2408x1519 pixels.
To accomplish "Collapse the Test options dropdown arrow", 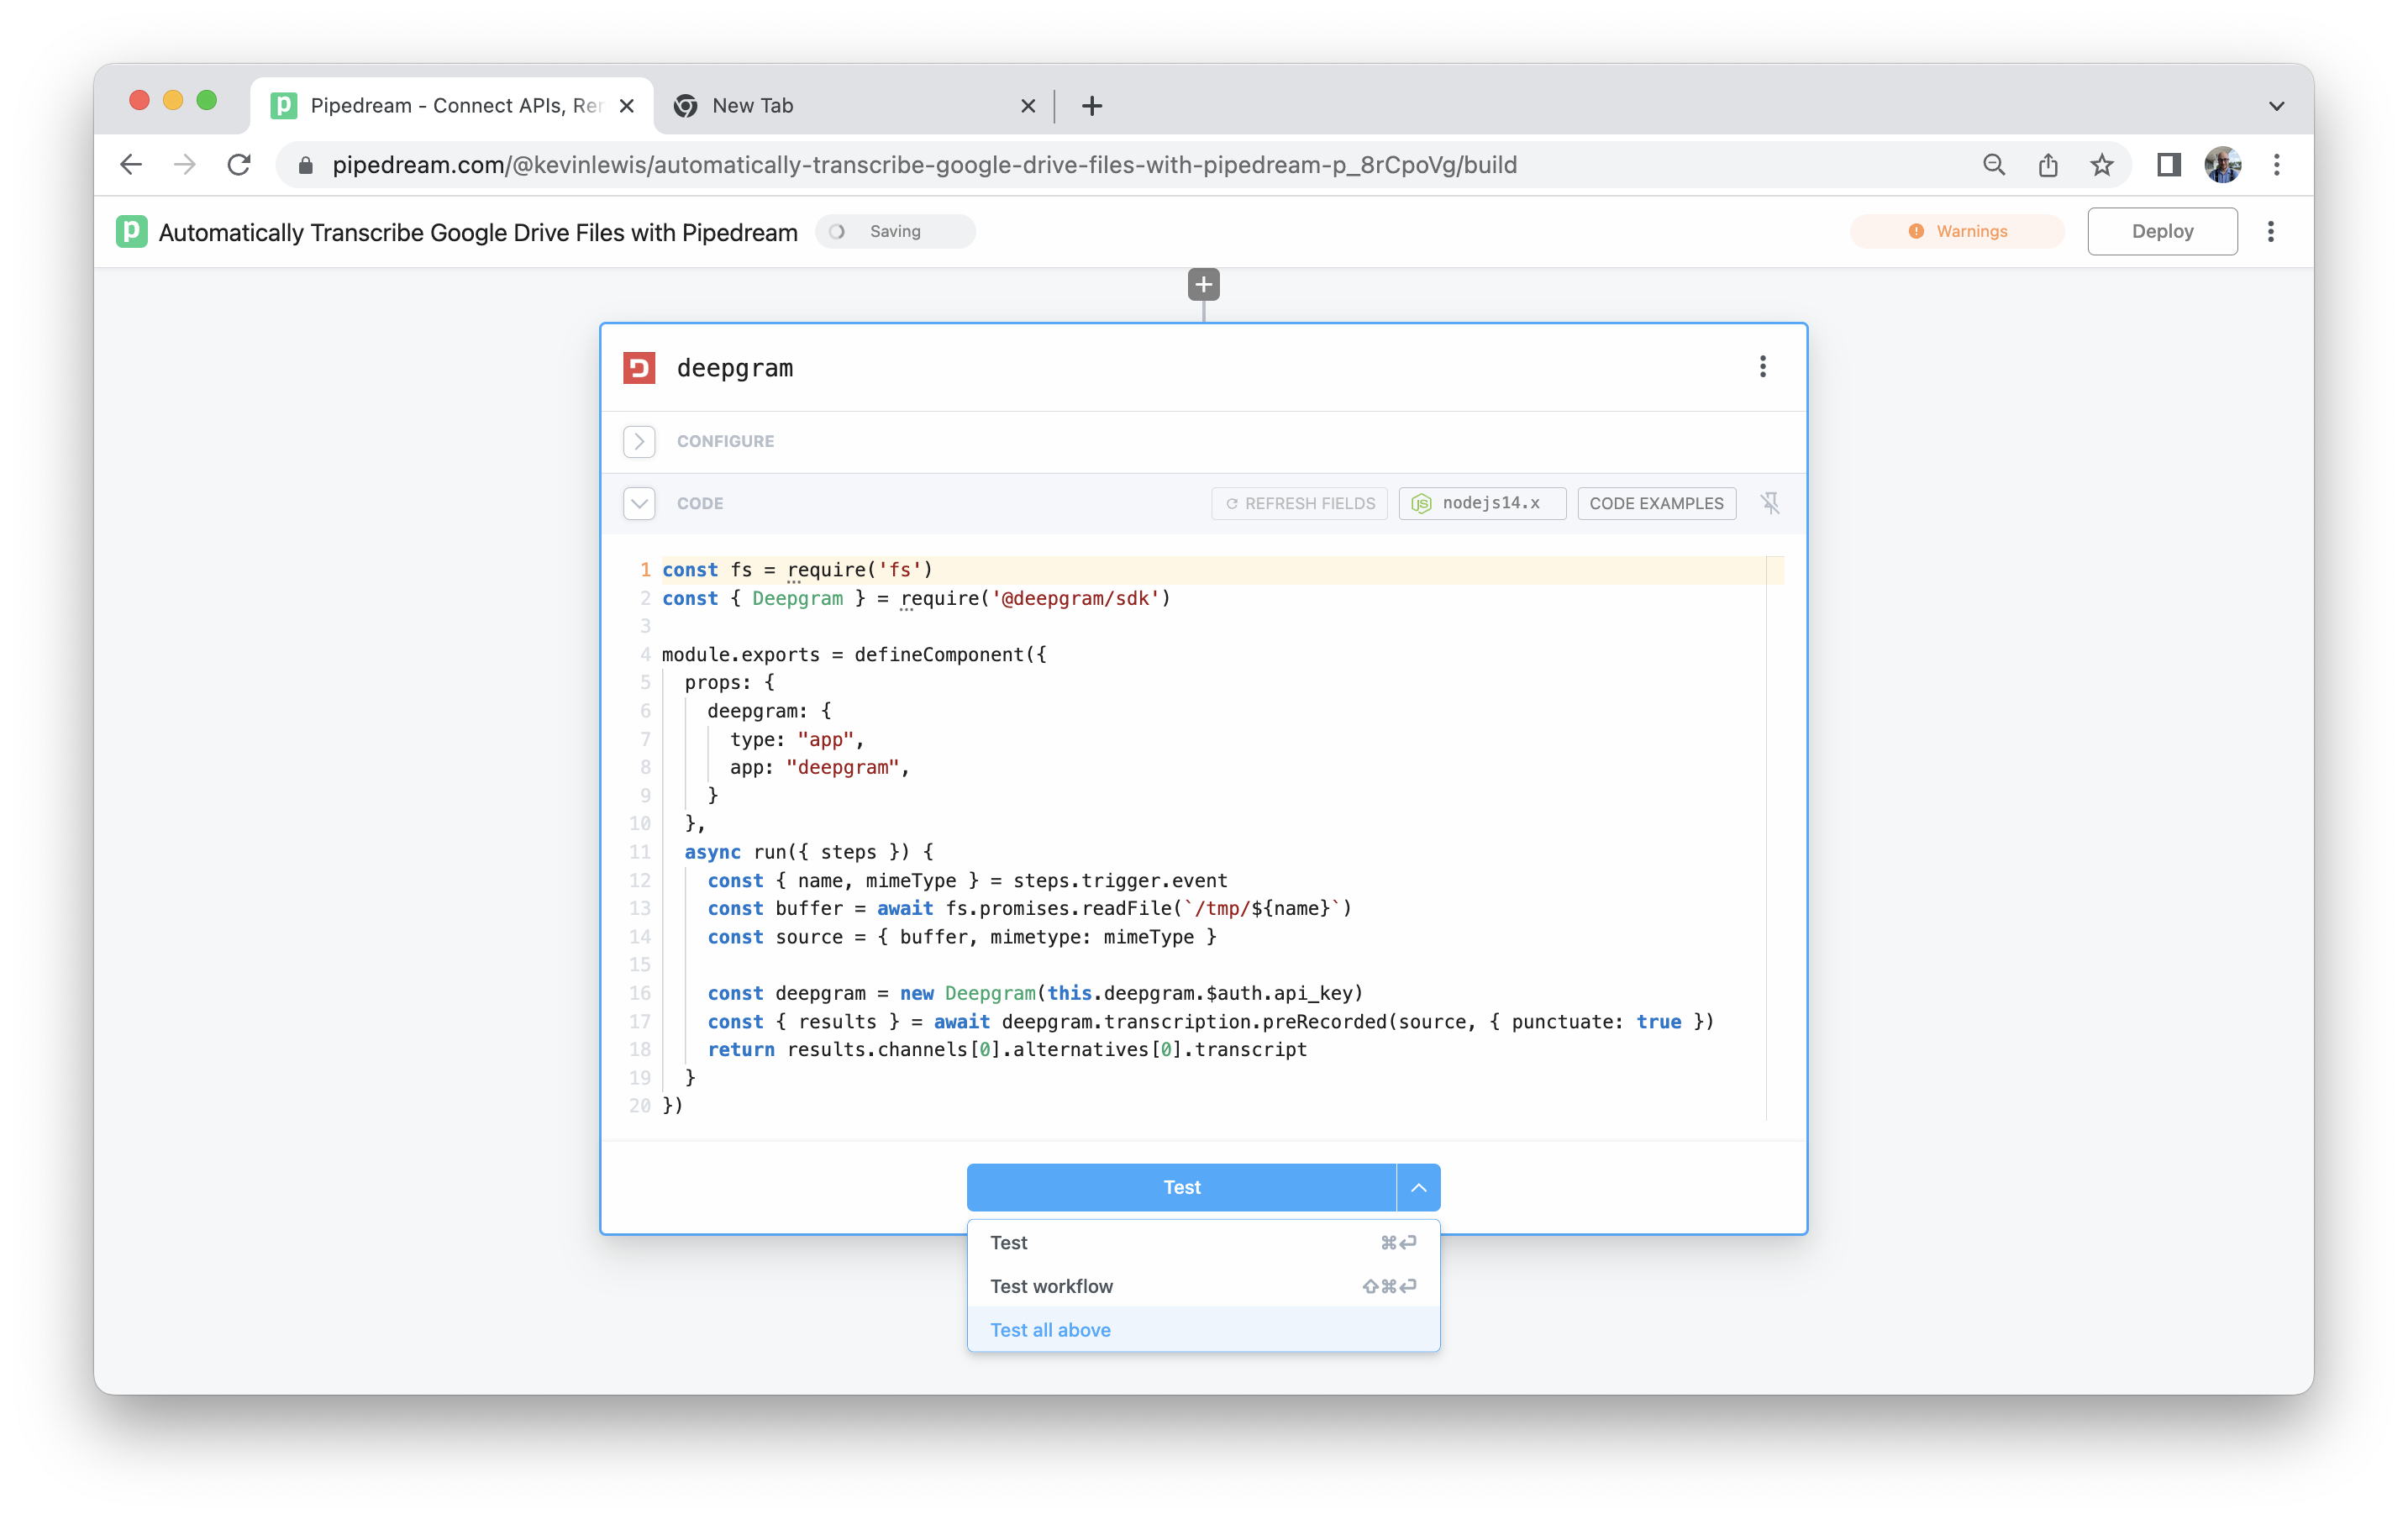I will 1418,1187.
